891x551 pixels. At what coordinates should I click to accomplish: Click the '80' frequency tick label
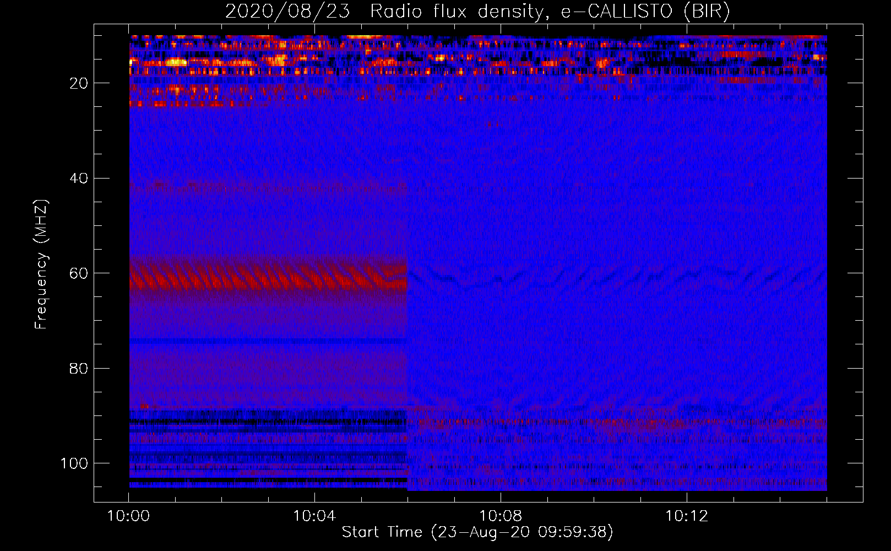pyautogui.click(x=79, y=368)
